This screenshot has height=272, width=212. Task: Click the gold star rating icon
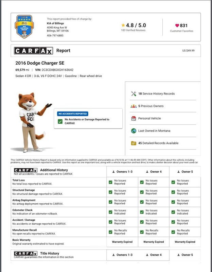coord(123,25)
